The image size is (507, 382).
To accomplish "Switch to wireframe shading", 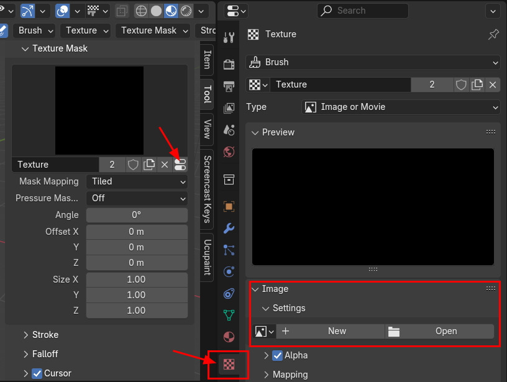I will click(x=141, y=11).
